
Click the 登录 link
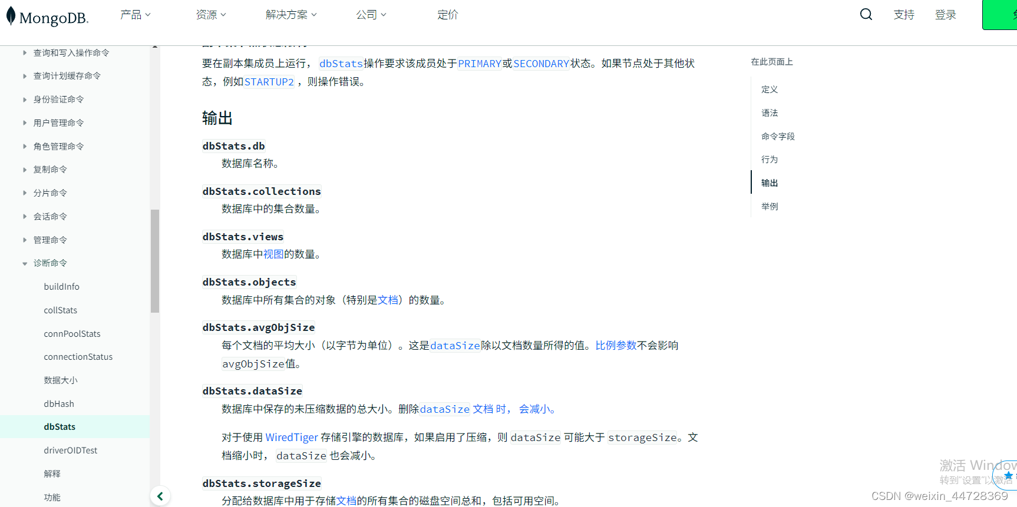click(x=945, y=15)
